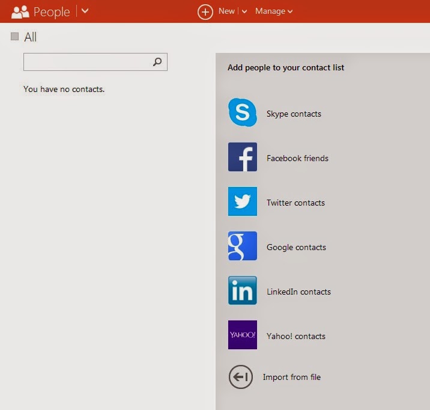Click the search magnifier icon
The width and height of the screenshot is (430, 410).
(x=157, y=62)
